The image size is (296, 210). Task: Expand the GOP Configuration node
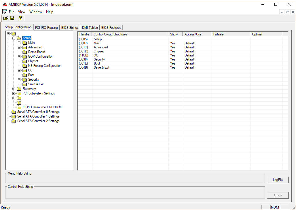pyautogui.click(x=19, y=56)
